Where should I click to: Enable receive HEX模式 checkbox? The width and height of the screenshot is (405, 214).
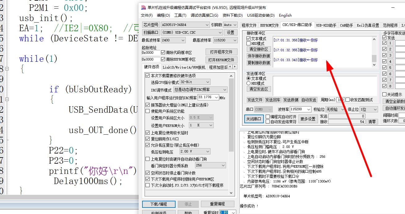tap(248, 44)
